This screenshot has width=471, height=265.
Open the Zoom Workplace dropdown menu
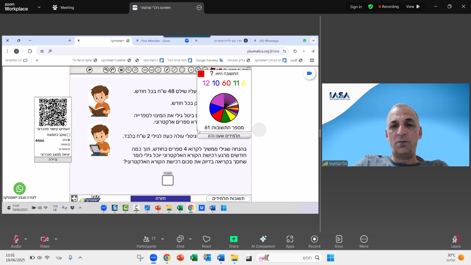tap(39, 7)
